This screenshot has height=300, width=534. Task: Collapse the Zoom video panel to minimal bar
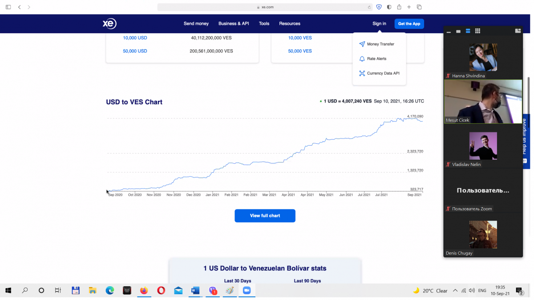(x=449, y=32)
